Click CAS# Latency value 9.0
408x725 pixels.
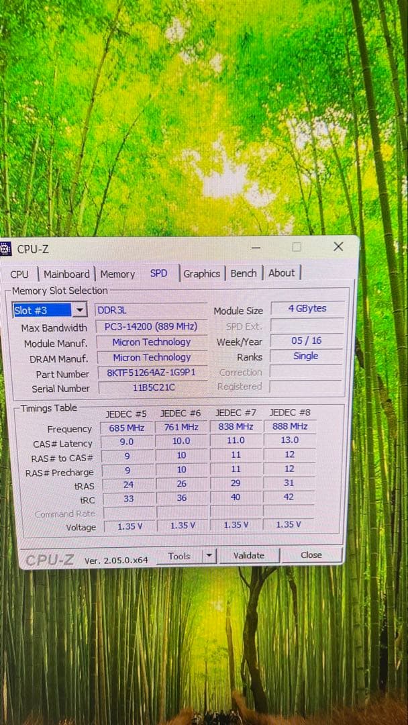tap(127, 442)
